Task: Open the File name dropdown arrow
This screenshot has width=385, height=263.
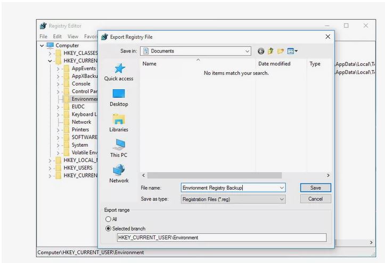Action: coord(282,188)
